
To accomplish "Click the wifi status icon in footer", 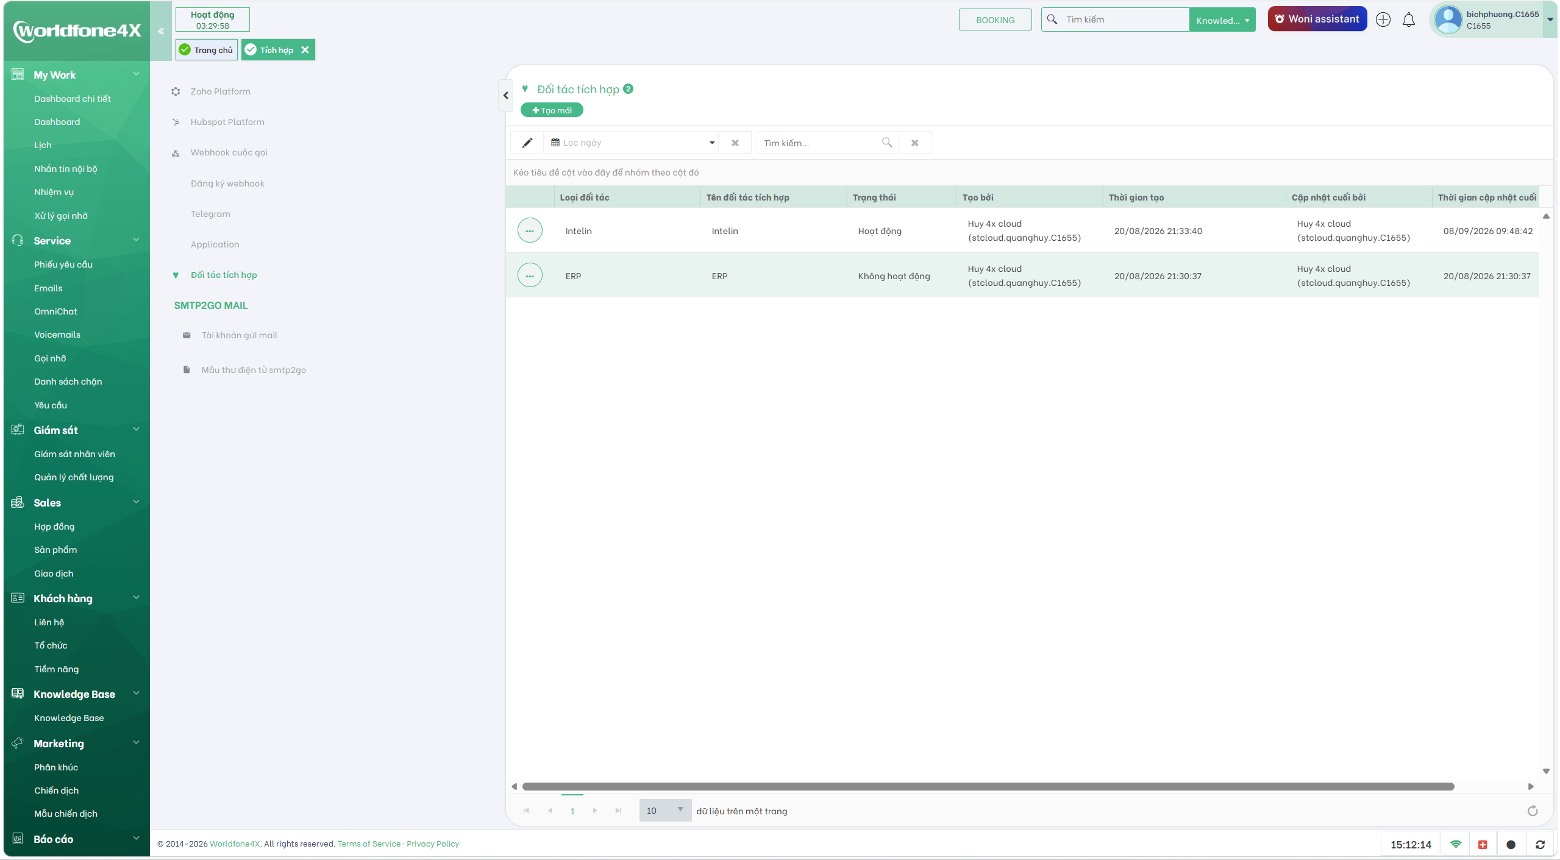I will click(1456, 844).
